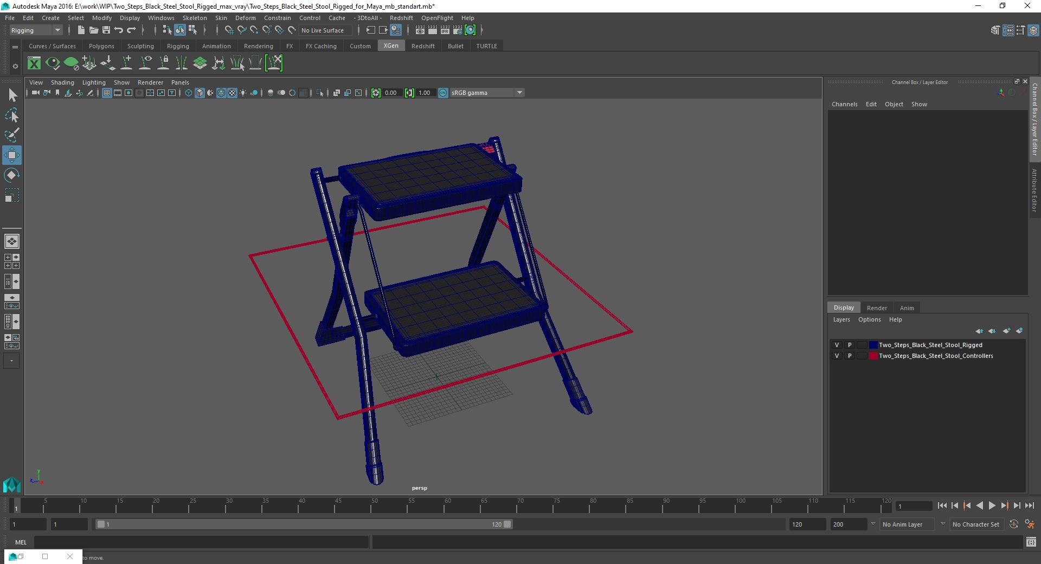This screenshot has width=1041, height=564.
Task: Open layer editor Options menu
Action: 869,319
